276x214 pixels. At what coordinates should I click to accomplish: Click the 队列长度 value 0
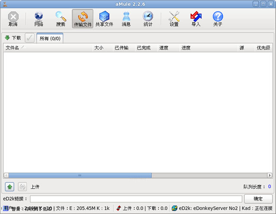[x=270, y=186]
